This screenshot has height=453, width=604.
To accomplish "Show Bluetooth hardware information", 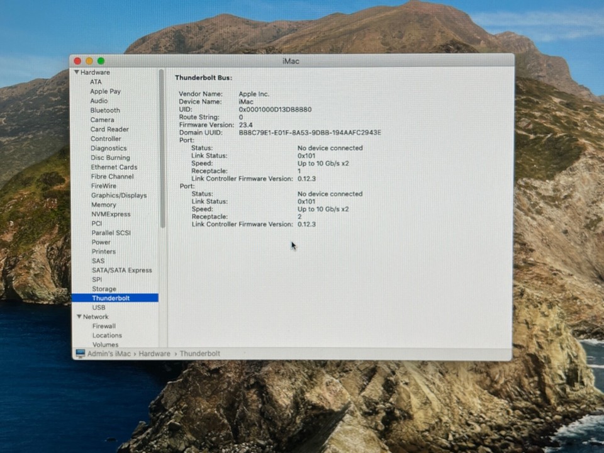I will coord(104,110).
